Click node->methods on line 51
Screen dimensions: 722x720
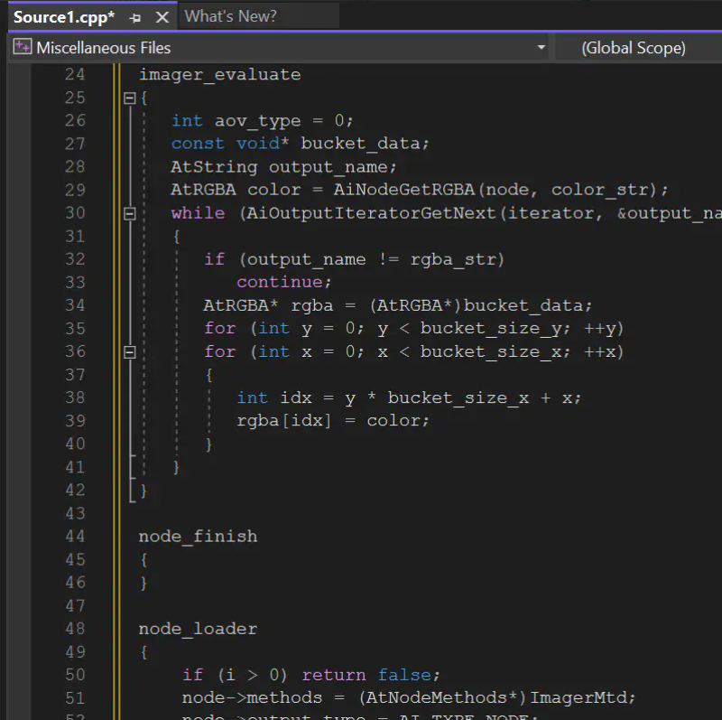tap(252, 698)
